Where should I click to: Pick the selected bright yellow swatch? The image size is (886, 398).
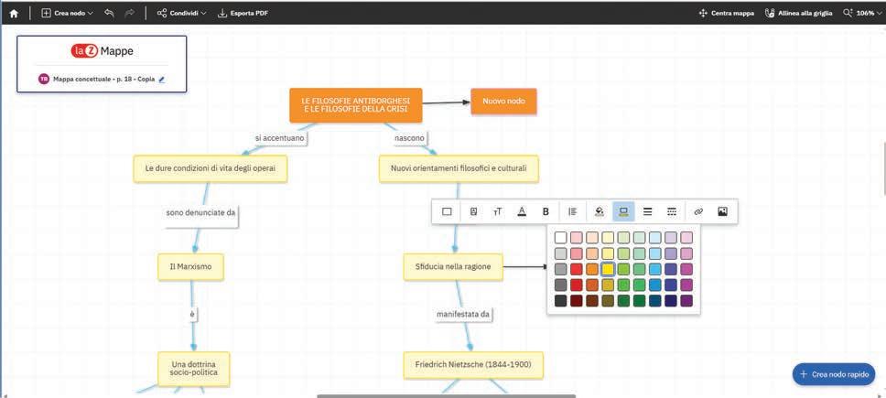(x=608, y=269)
